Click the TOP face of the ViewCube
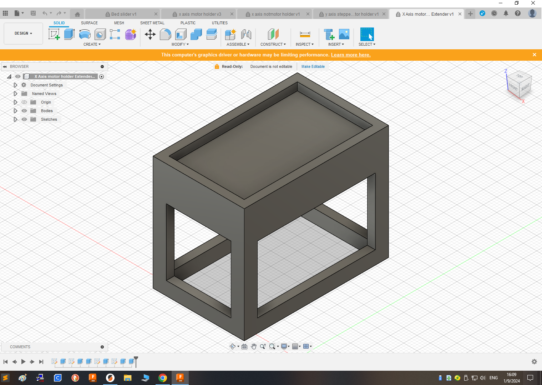Image resolution: width=542 pixels, height=385 pixels. pos(520,77)
